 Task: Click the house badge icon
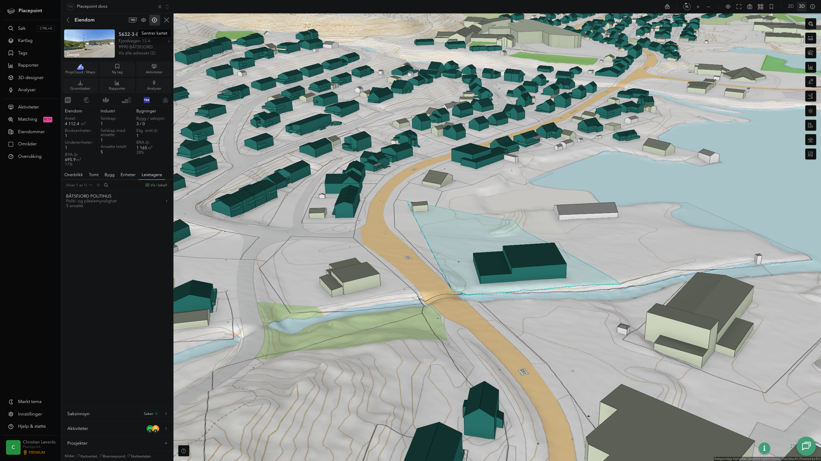(165, 100)
